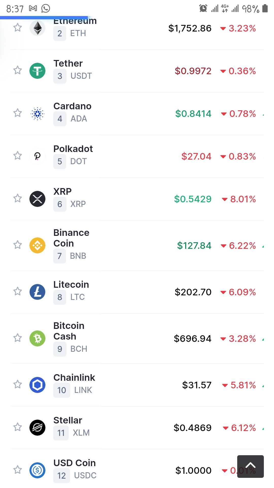Open the Stellar black logo icon
Viewport: 274px width, 488px height.
tap(38, 428)
